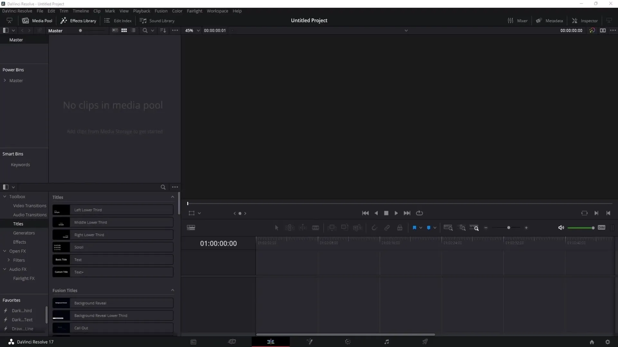Switch to the Fusion page icon
This screenshot has height=347, width=618.
(x=310, y=342)
